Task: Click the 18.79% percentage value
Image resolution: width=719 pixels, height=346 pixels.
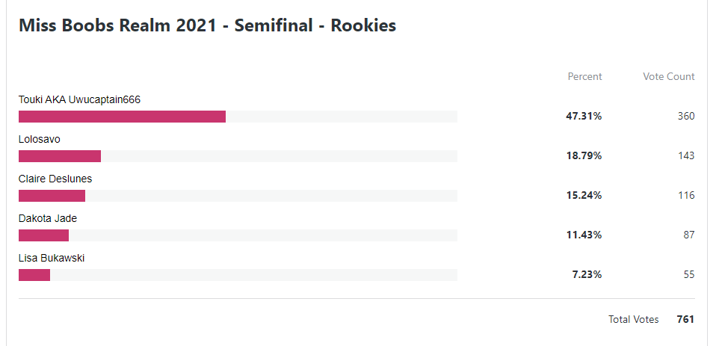Action: [584, 156]
